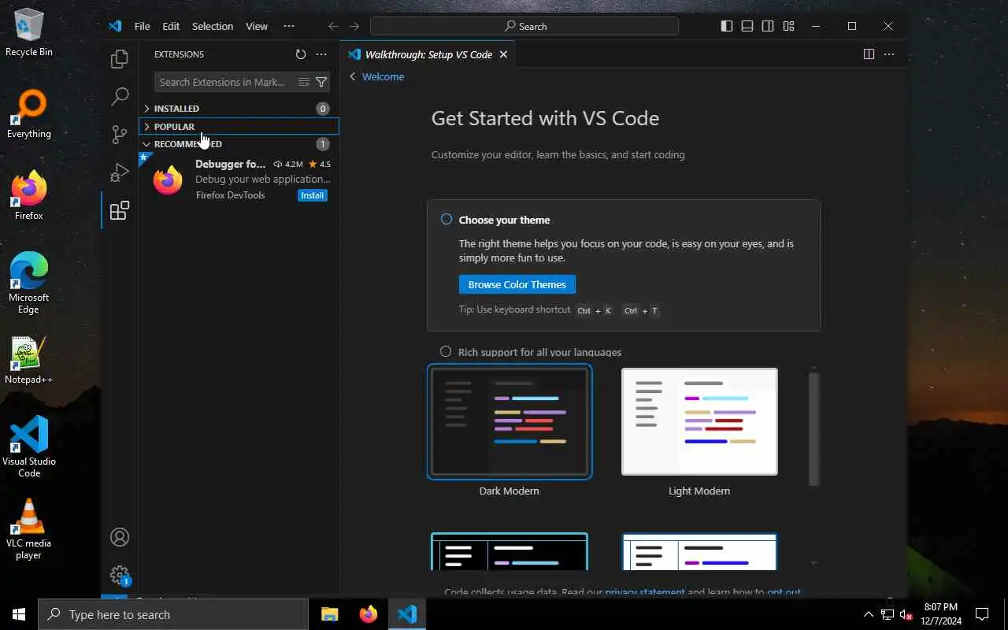1008x630 pixels.
Task: Open Customize Layout icon
Action: [788, 26]
